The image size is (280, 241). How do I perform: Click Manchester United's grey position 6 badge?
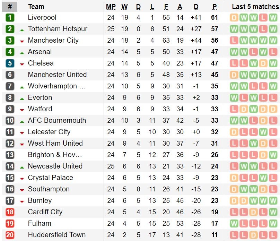click(x=10, y=75)
